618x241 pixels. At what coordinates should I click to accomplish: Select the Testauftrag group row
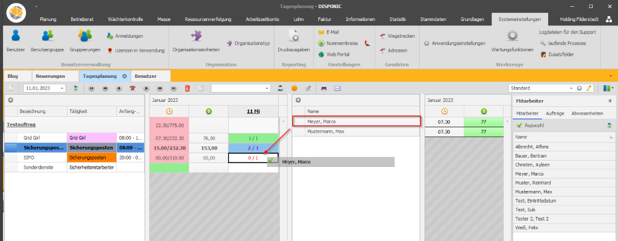pyautogui.click(x=75, y=125)
